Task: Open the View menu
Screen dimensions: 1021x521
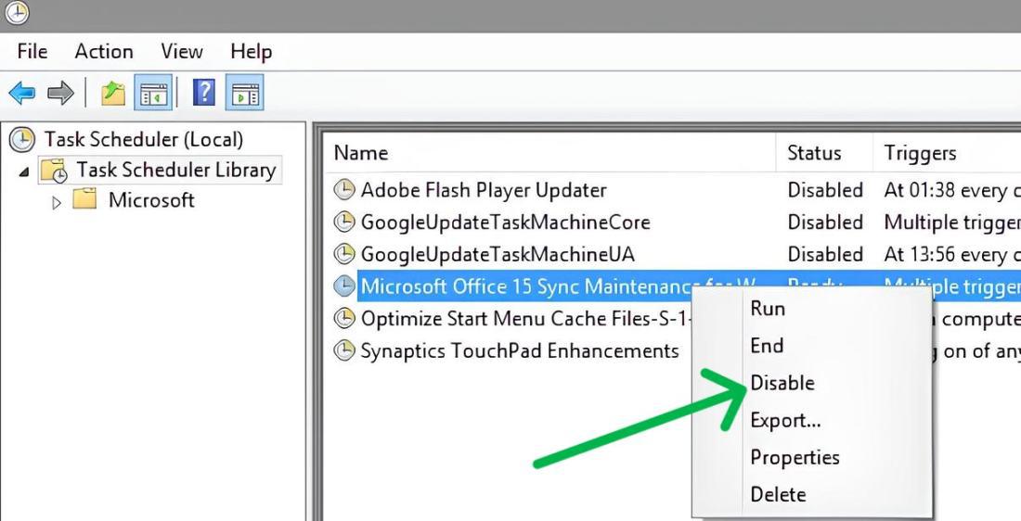Action: point(182,51)
